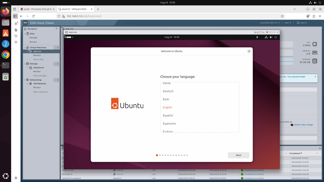Open the guest VM power menu icon
This screenshot has width=324, height=182.
pyautogui.click(x=276, y=37)
